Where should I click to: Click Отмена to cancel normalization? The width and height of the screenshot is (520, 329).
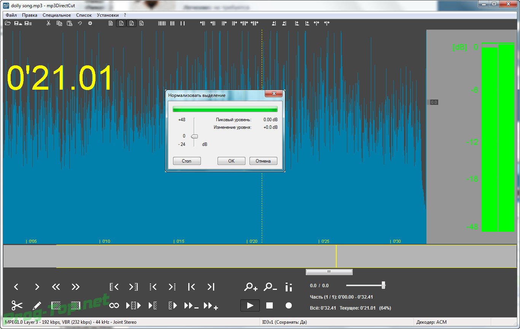(x=263, y=161)
